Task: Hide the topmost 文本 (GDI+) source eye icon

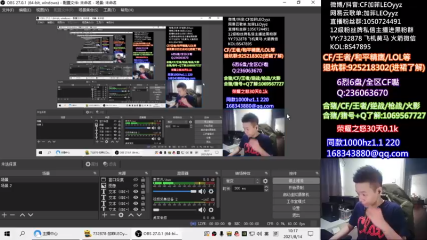Action: (136, 191)
